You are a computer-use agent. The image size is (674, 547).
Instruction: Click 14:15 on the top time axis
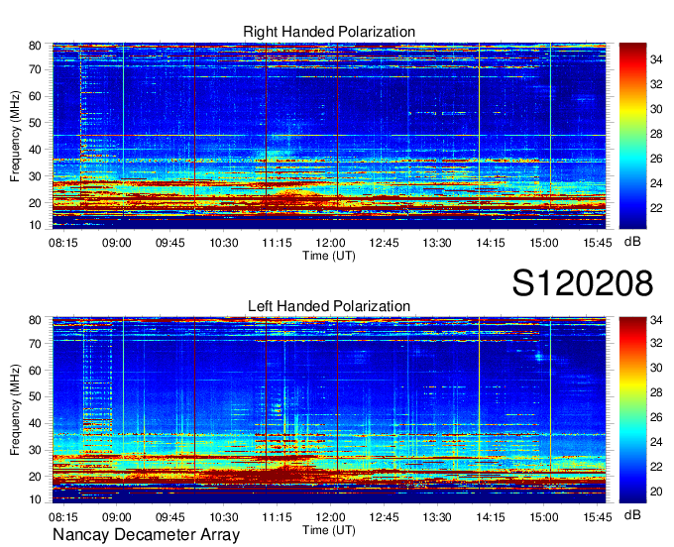(x=491, y=243)
